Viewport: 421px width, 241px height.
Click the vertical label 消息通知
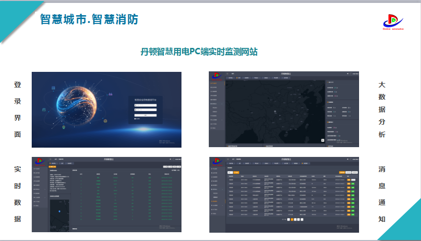382,194
